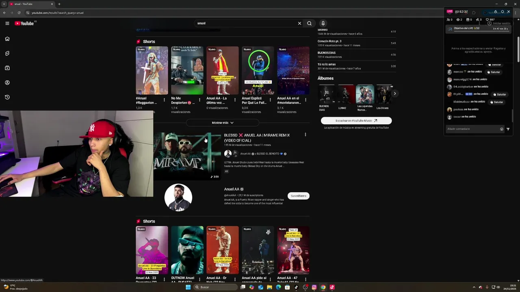Open BUENOS DIAS album cover
This screenshot has height=292, width=520.
[x=327, y=94]
